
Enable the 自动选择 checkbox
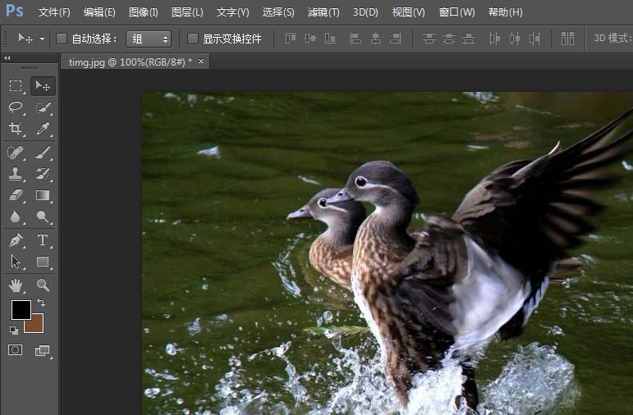[62, 39]
